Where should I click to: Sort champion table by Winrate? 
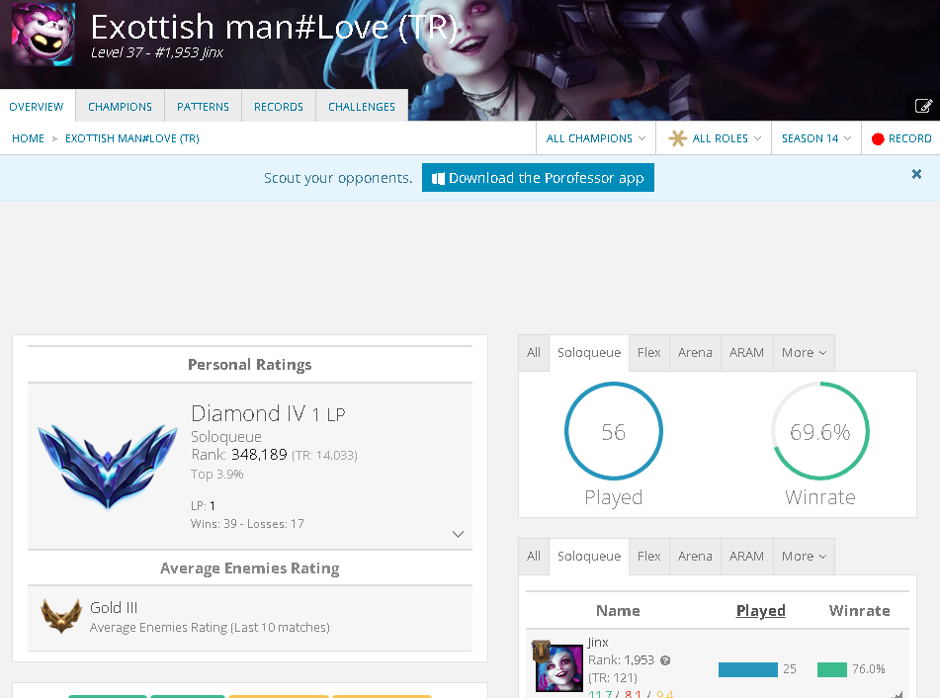859,610
